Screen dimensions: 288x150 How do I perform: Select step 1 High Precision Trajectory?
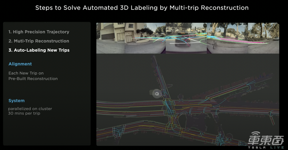click(39, 32)
